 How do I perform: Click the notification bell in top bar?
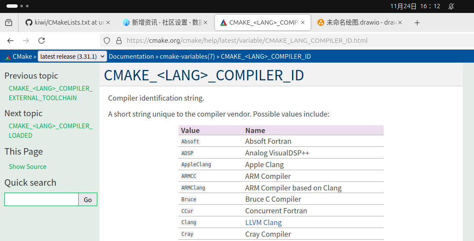click(x=451, y=6)
